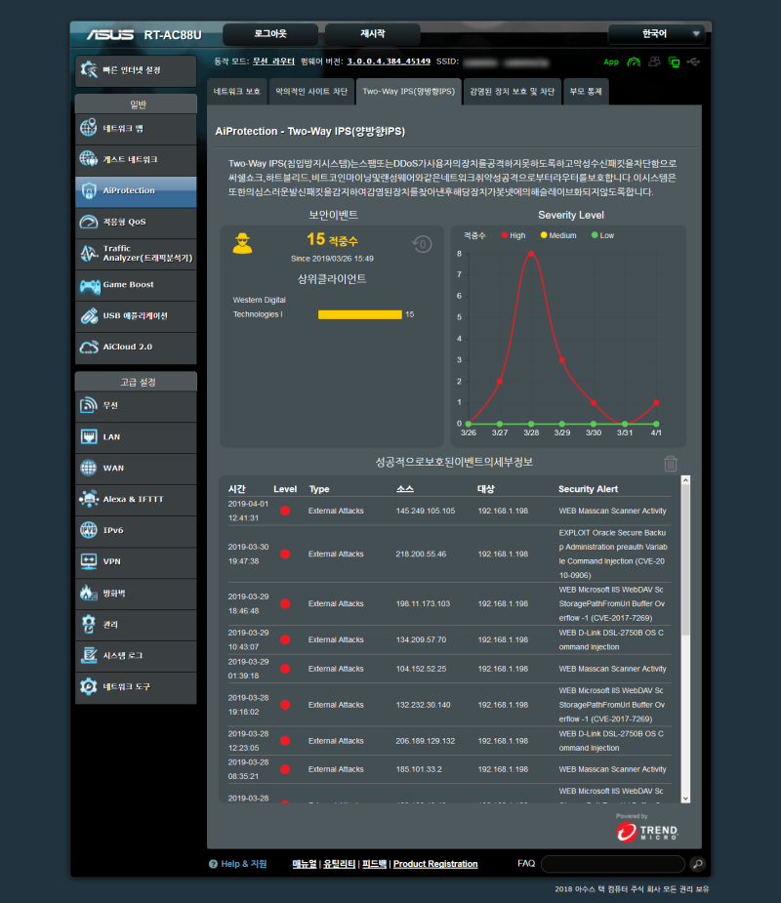Screen dimensions: 781x903
Task: Open the 피드백 link in footer
Action: 374,864
